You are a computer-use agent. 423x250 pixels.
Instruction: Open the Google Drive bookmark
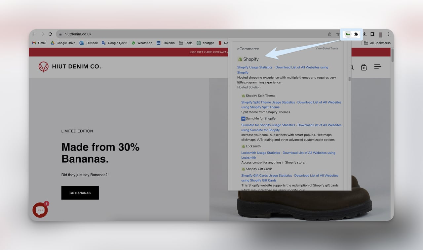pyautogui.click(x=63, y=43)
